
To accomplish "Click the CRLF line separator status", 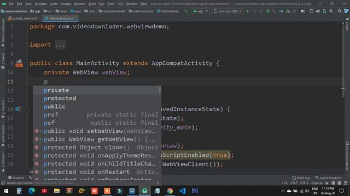I will pos(294,183).
